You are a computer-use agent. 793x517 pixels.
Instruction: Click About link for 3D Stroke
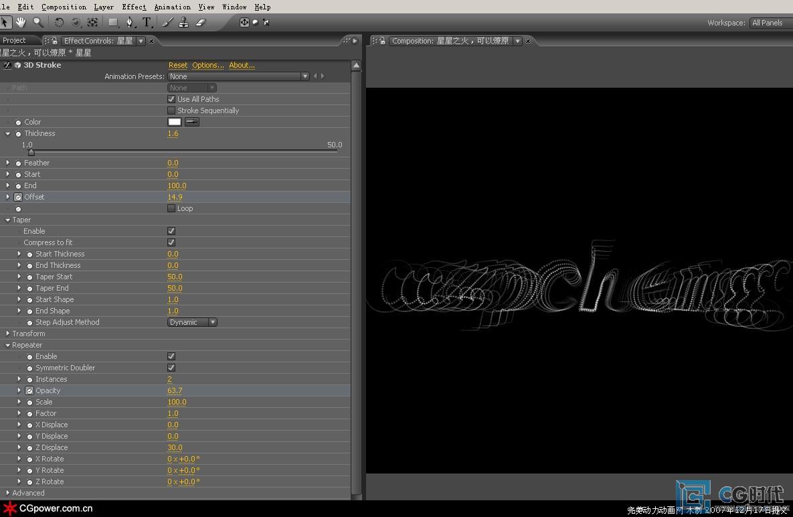click(242, 65)
